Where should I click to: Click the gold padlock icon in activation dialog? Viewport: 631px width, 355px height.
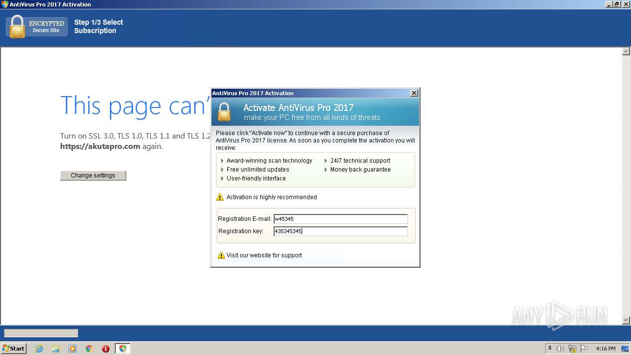coord(224,111)
